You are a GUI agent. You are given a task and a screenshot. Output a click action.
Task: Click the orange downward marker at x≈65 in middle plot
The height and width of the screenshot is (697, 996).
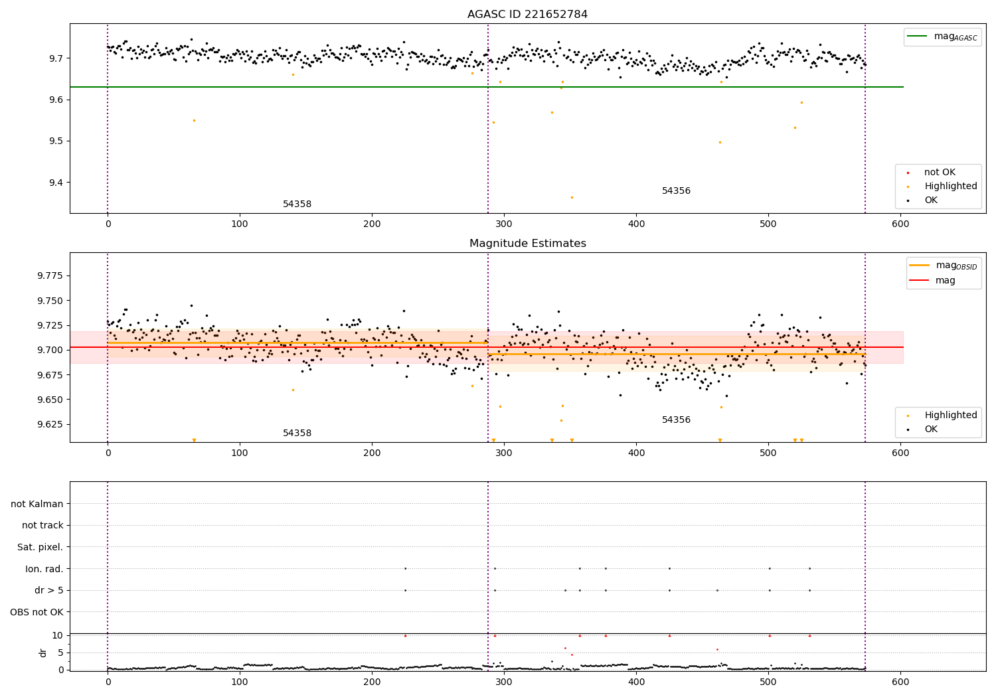tap(194, 440)
